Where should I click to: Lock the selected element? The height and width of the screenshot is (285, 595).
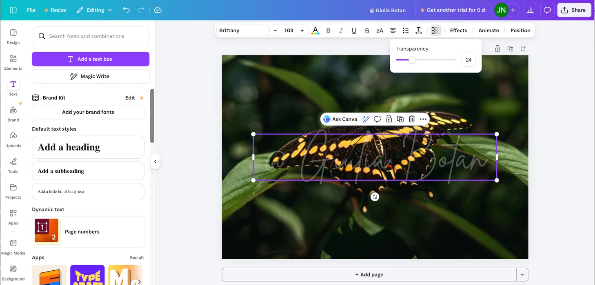389,119
